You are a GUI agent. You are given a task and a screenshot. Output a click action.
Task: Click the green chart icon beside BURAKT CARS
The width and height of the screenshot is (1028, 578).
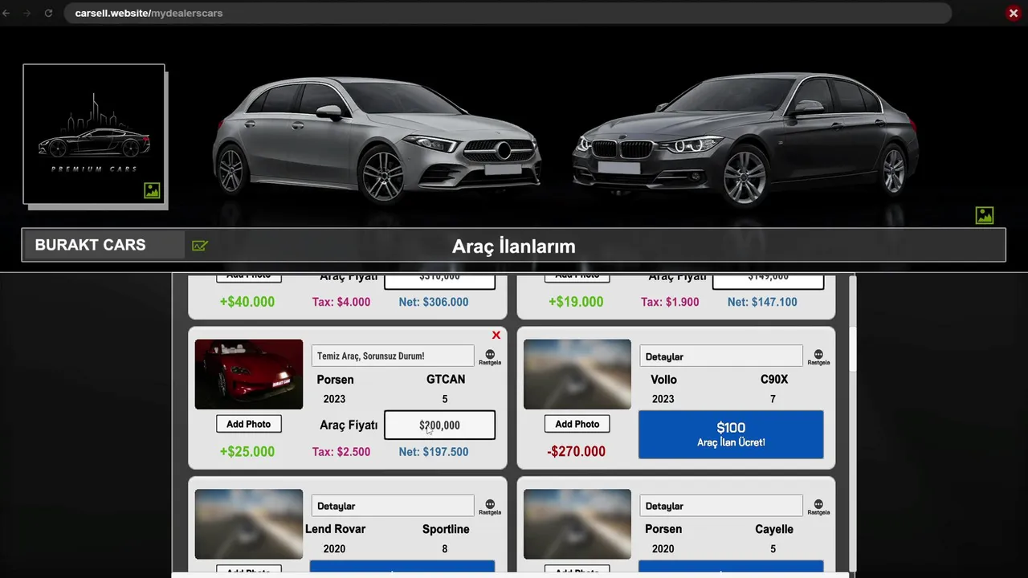200,246
